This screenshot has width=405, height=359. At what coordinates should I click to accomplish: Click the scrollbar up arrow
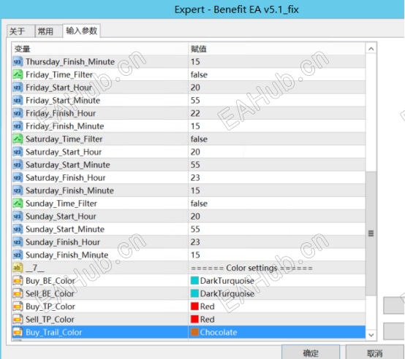[x=371, y=49]
